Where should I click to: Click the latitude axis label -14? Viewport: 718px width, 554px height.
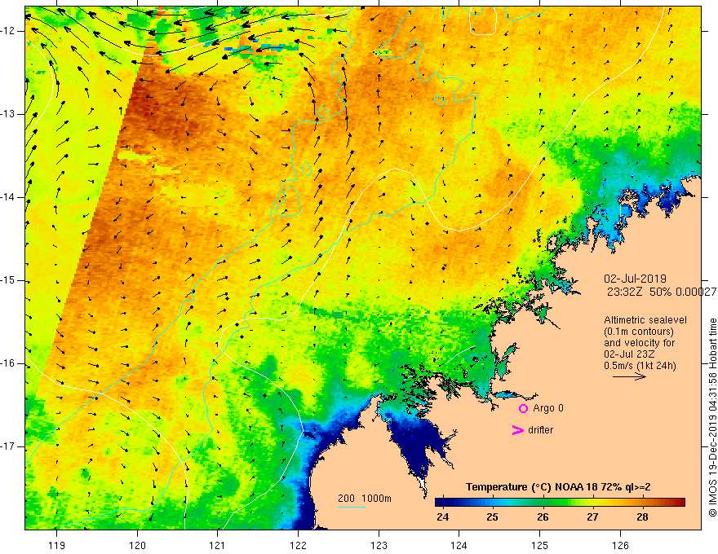tap(9, 197)
